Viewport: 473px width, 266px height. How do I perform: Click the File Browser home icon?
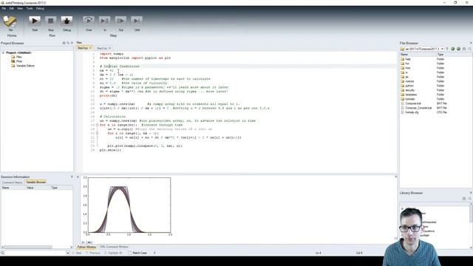[x=464, y=49]
